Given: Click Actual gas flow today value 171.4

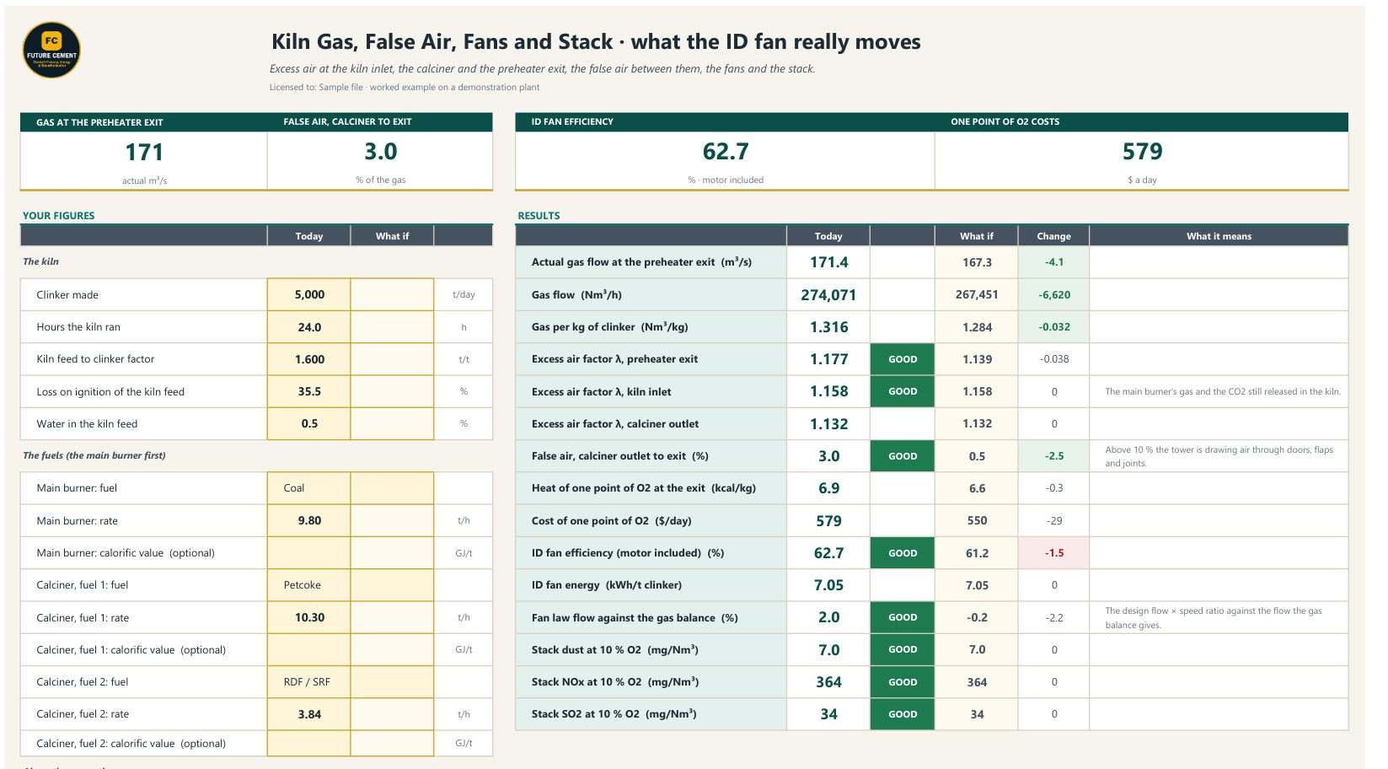Looking at the screenshot, I should (828, 262).
